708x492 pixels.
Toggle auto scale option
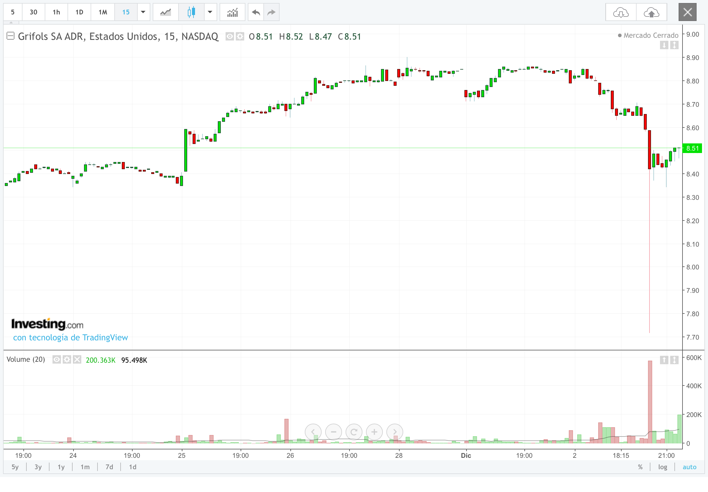pos(689,467)
